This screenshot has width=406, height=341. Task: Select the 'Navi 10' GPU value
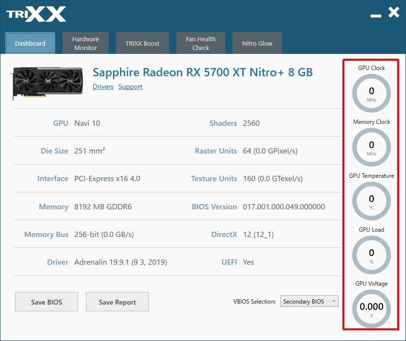(87, 123)
